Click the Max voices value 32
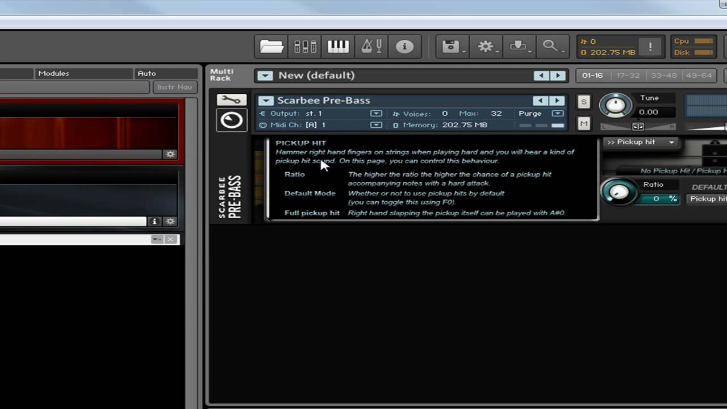Viewport: 727px width, 409px height. [496, 114]
